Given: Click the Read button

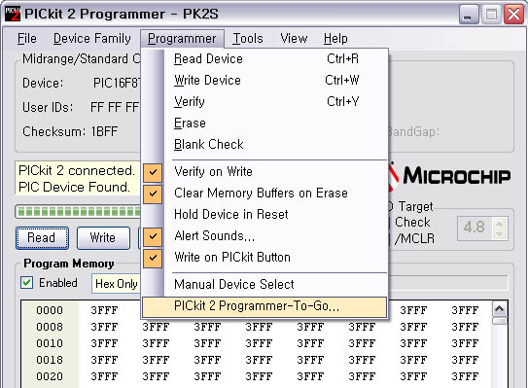Looking at the screenshot, I should point(42,238).
